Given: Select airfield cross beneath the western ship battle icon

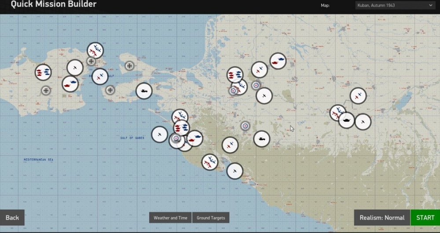Looking at the screenshot, I should click(46, 91).
